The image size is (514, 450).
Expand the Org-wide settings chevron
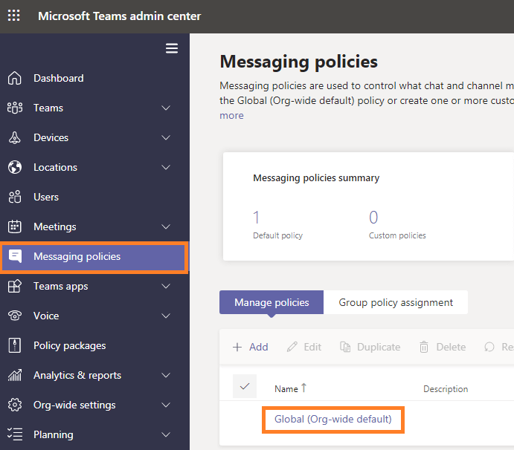coord(166,405)
